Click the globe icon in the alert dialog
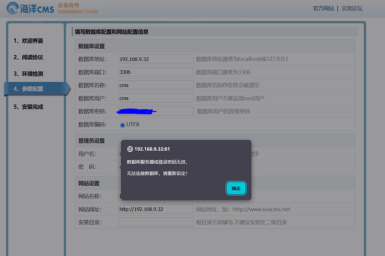385x256 pixels. pos(130,149)
